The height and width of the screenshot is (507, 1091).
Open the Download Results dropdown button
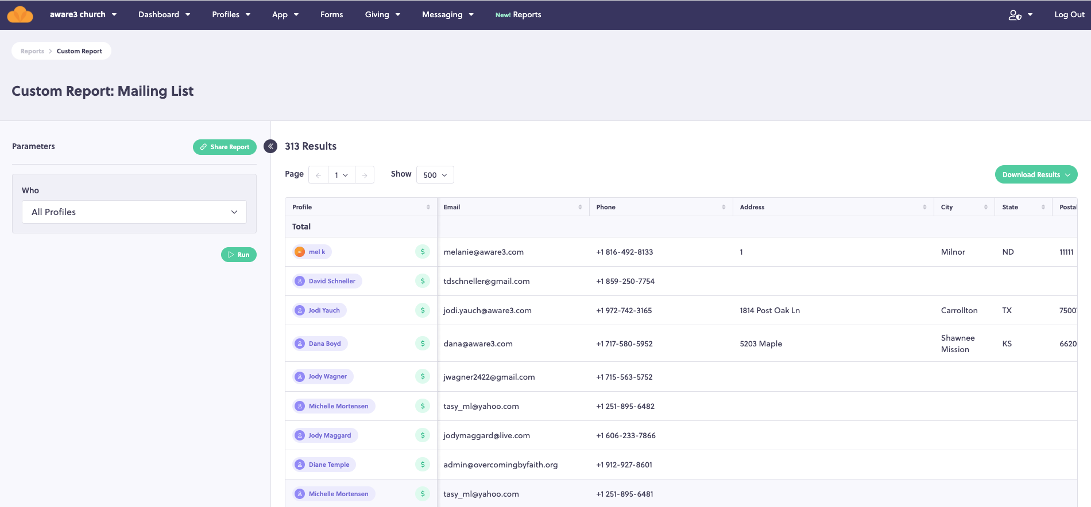1036,175
